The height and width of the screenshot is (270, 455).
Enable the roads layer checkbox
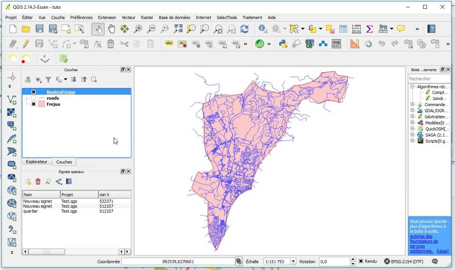pos(34,98)
